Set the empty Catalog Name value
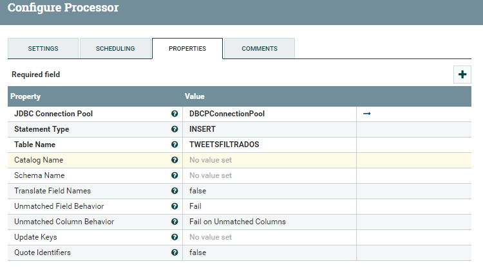 pyautogui.click(x=211, y=160)
